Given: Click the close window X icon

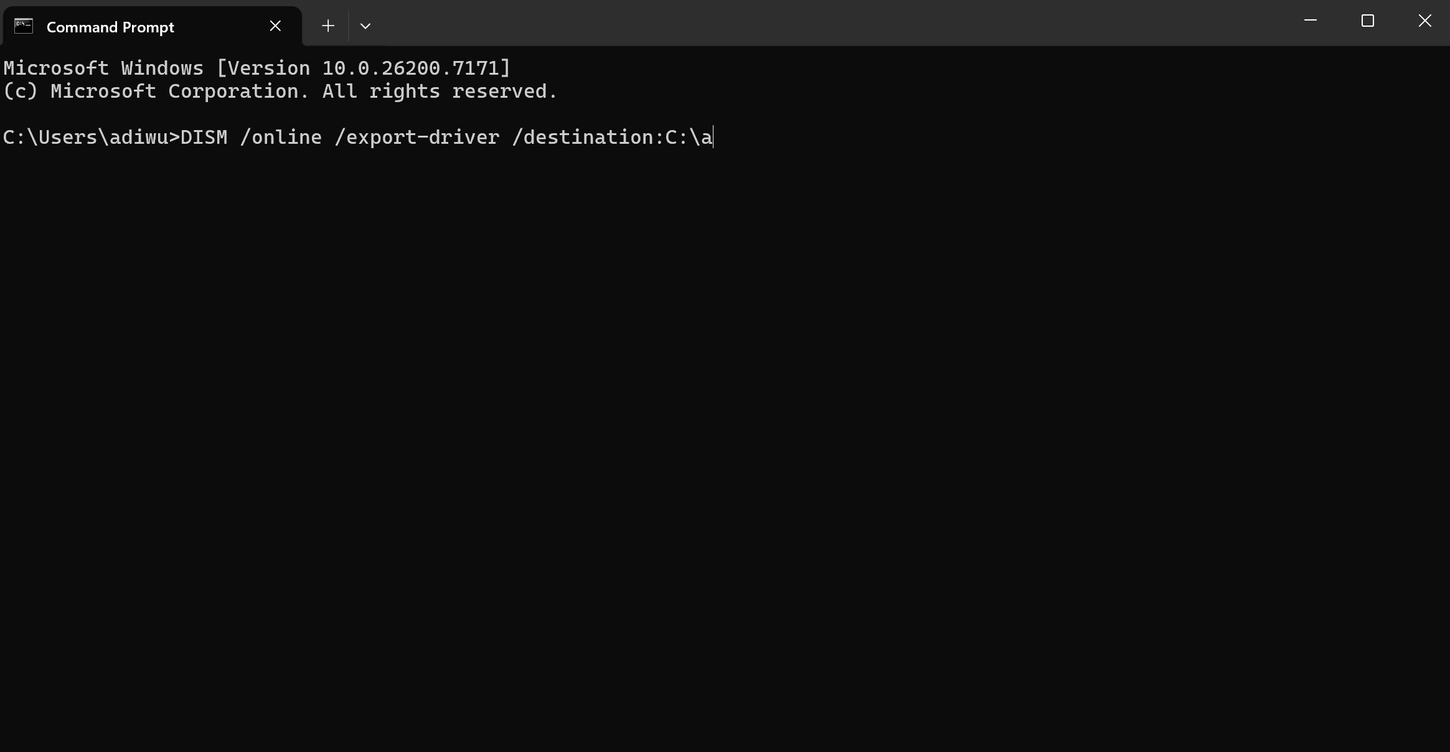Looking at the screenshot, I should click(1424, 21).
